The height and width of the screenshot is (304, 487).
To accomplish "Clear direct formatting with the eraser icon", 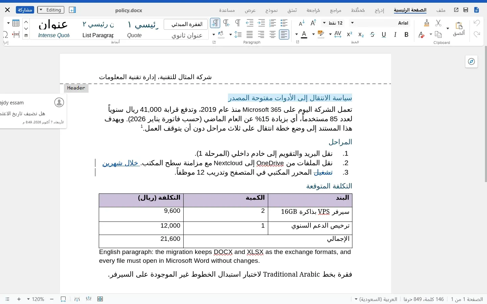I will [x=421, y=34].
